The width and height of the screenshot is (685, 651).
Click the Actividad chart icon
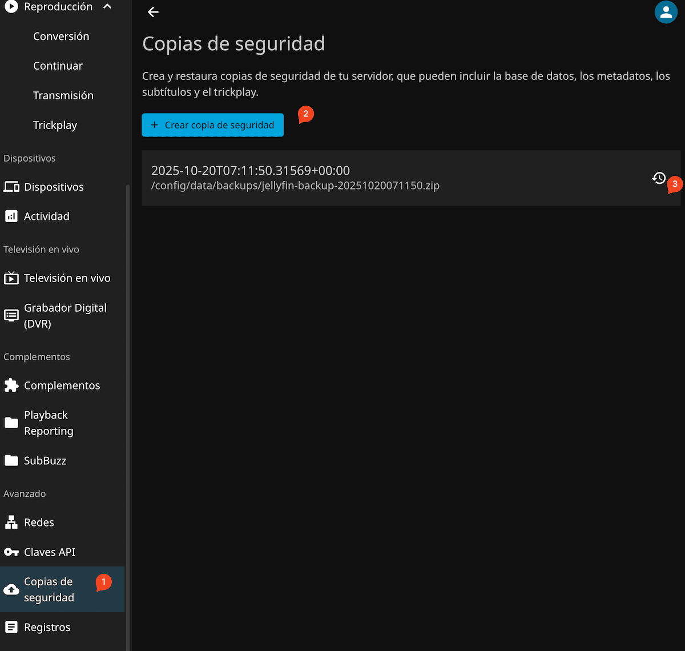(x=11, y=216)
